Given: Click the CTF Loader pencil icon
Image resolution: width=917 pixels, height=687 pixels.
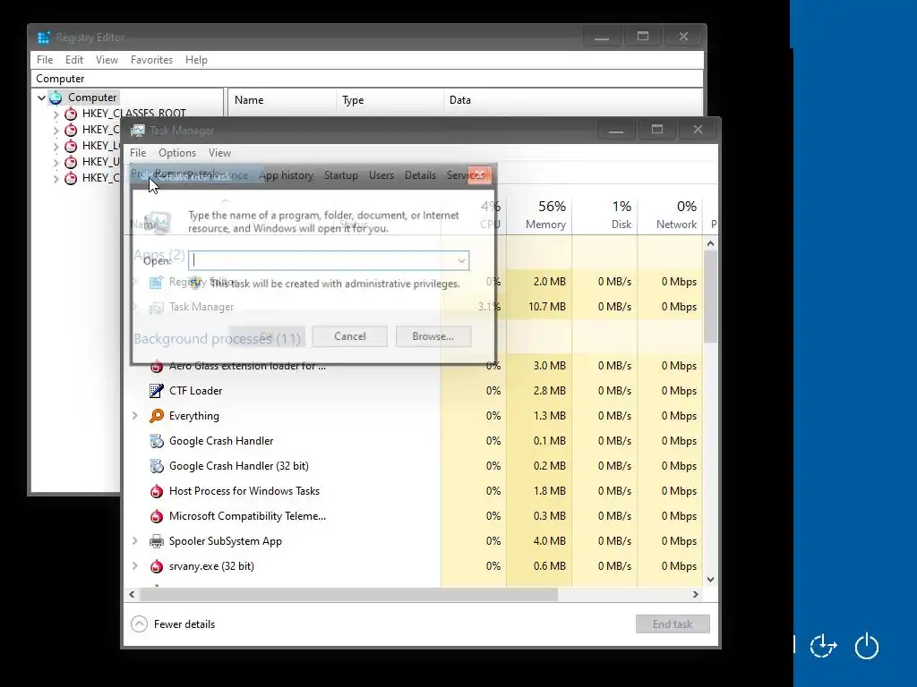Looking at the screenshot, I should click(156, 391).
